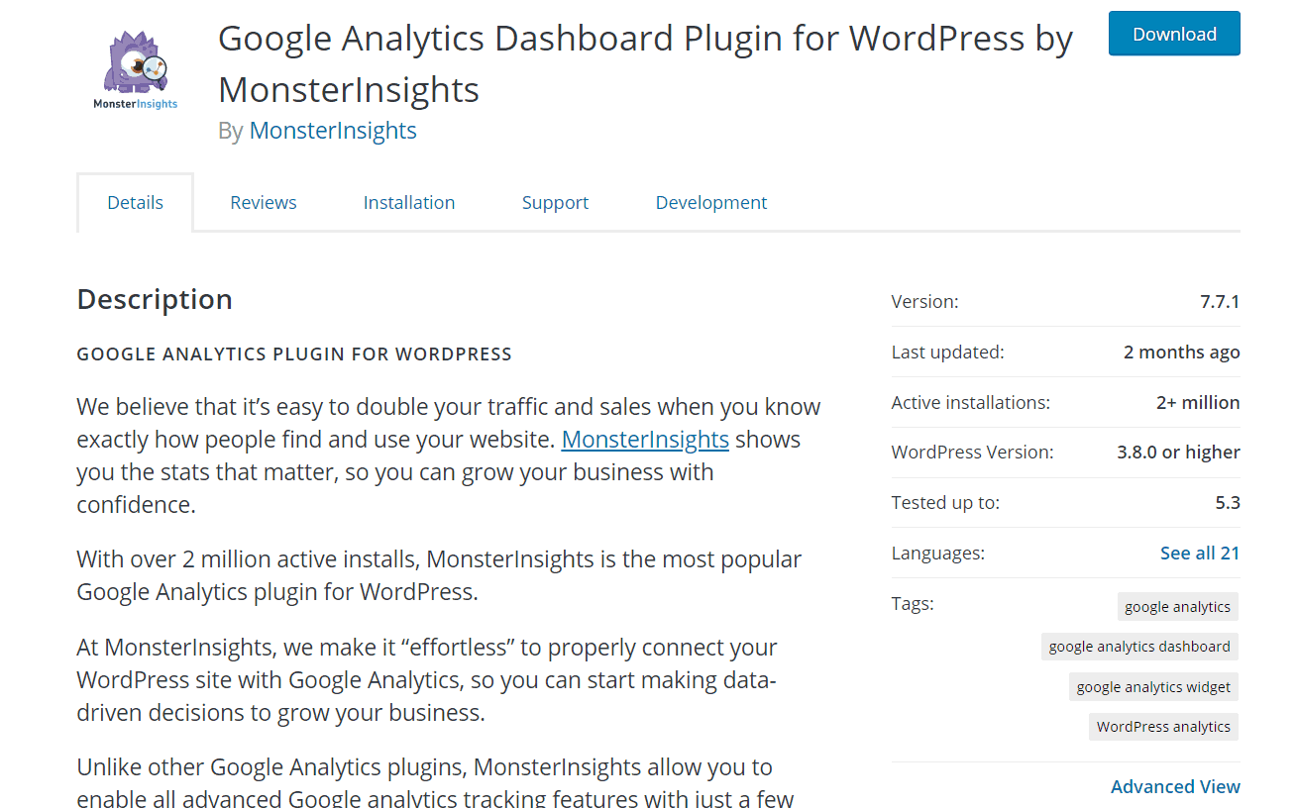This screenshot has height=808, width=1297.
Task: Click the MonsterInsights plugin logo icon
Action: (136, 69)
